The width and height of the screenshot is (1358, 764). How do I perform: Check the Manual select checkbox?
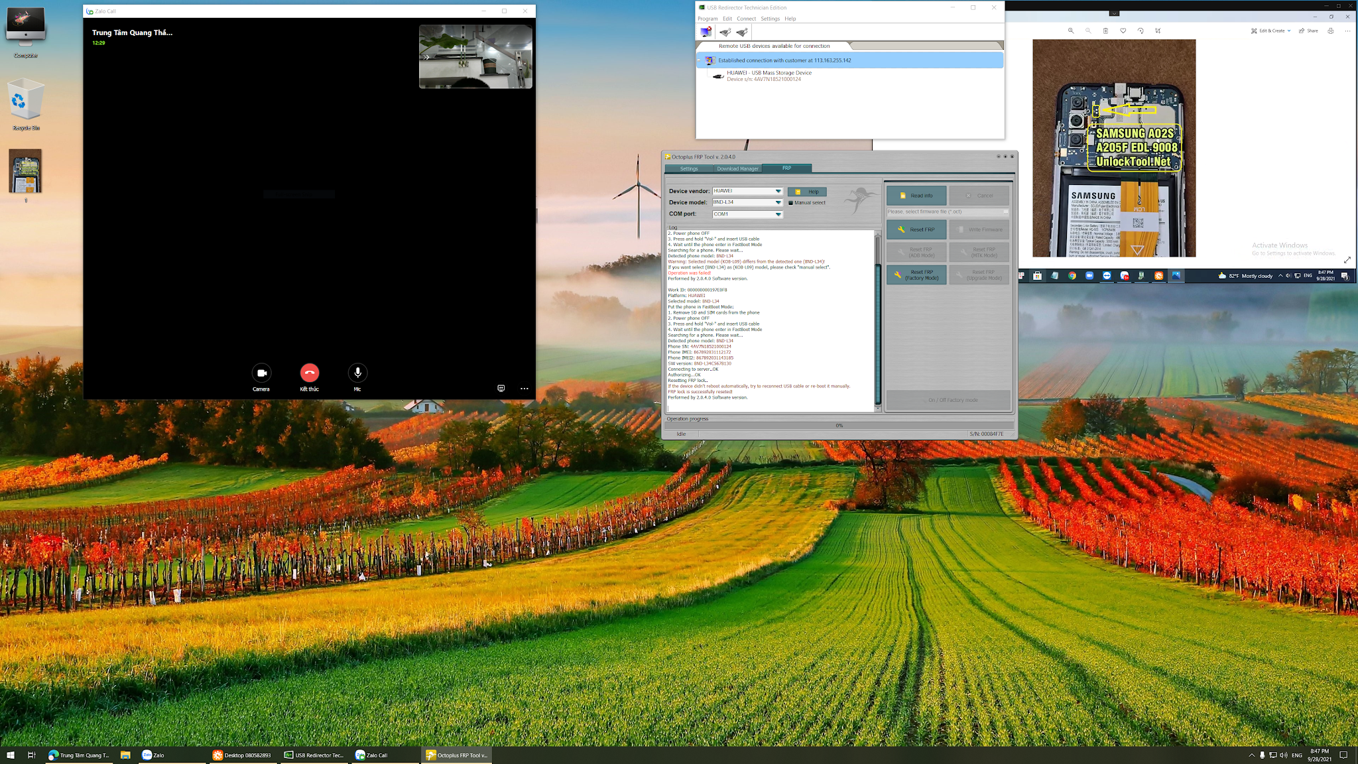click(x=790, y=203)
